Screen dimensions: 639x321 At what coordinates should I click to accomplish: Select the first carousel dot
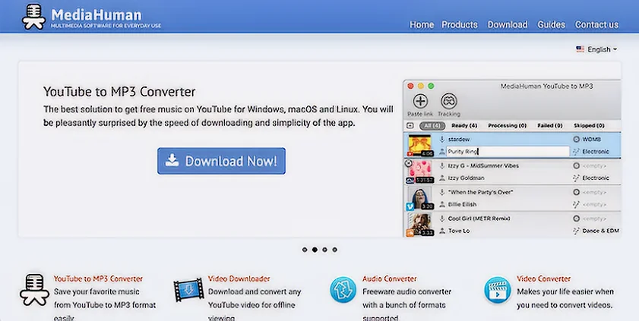305,250
